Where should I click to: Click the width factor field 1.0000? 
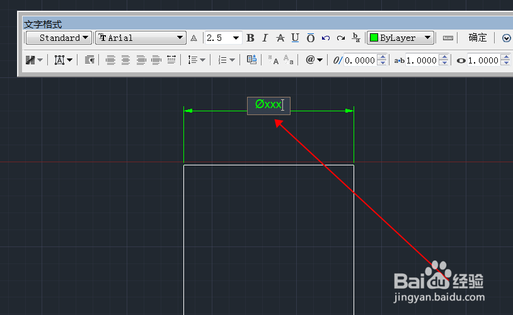(x=483, y=60)
